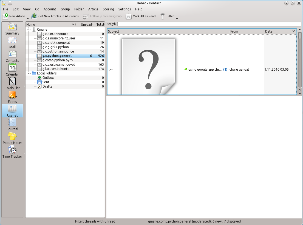Open the Feeds sidebar icon
The image size is (303, 225).
coord(12,97)
